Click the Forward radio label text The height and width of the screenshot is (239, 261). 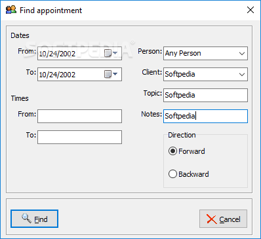tap(191, 151)
